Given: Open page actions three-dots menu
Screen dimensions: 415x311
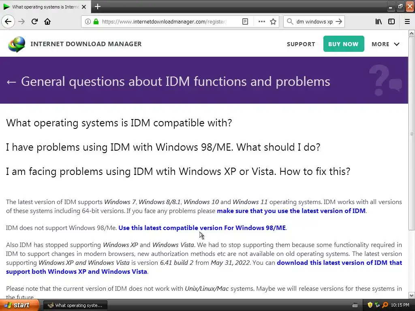Looking at the screenshot, I should click(x=261, y=21).
